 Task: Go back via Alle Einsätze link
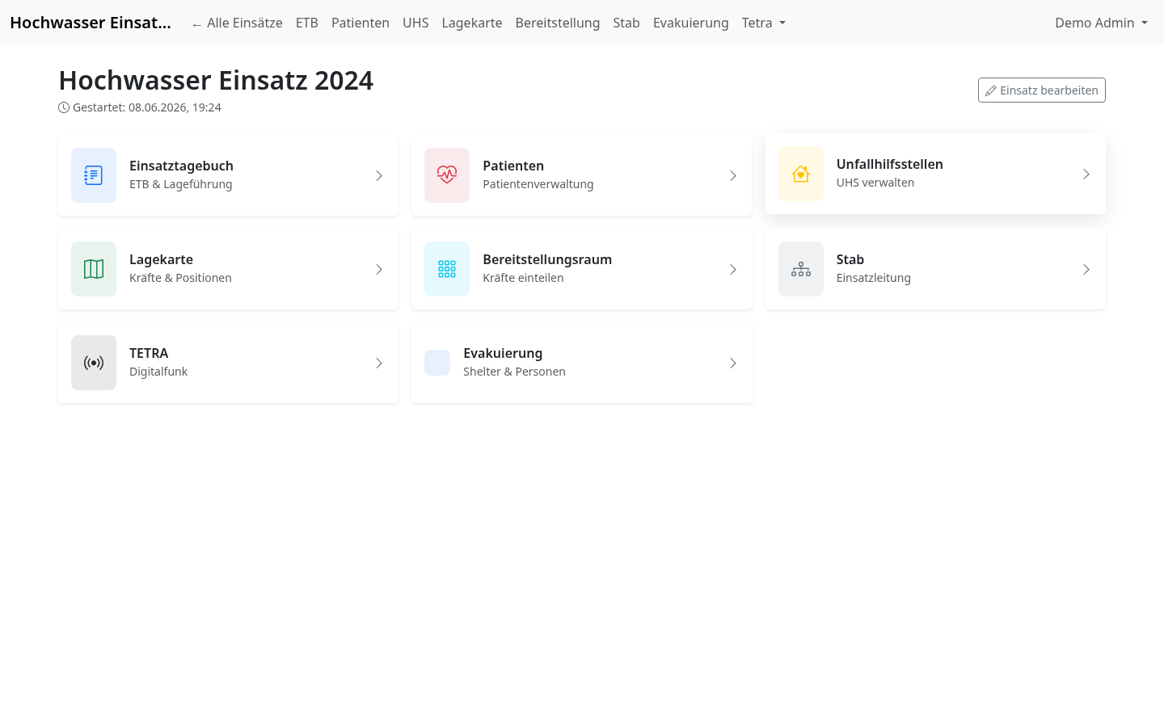(237, 23)
